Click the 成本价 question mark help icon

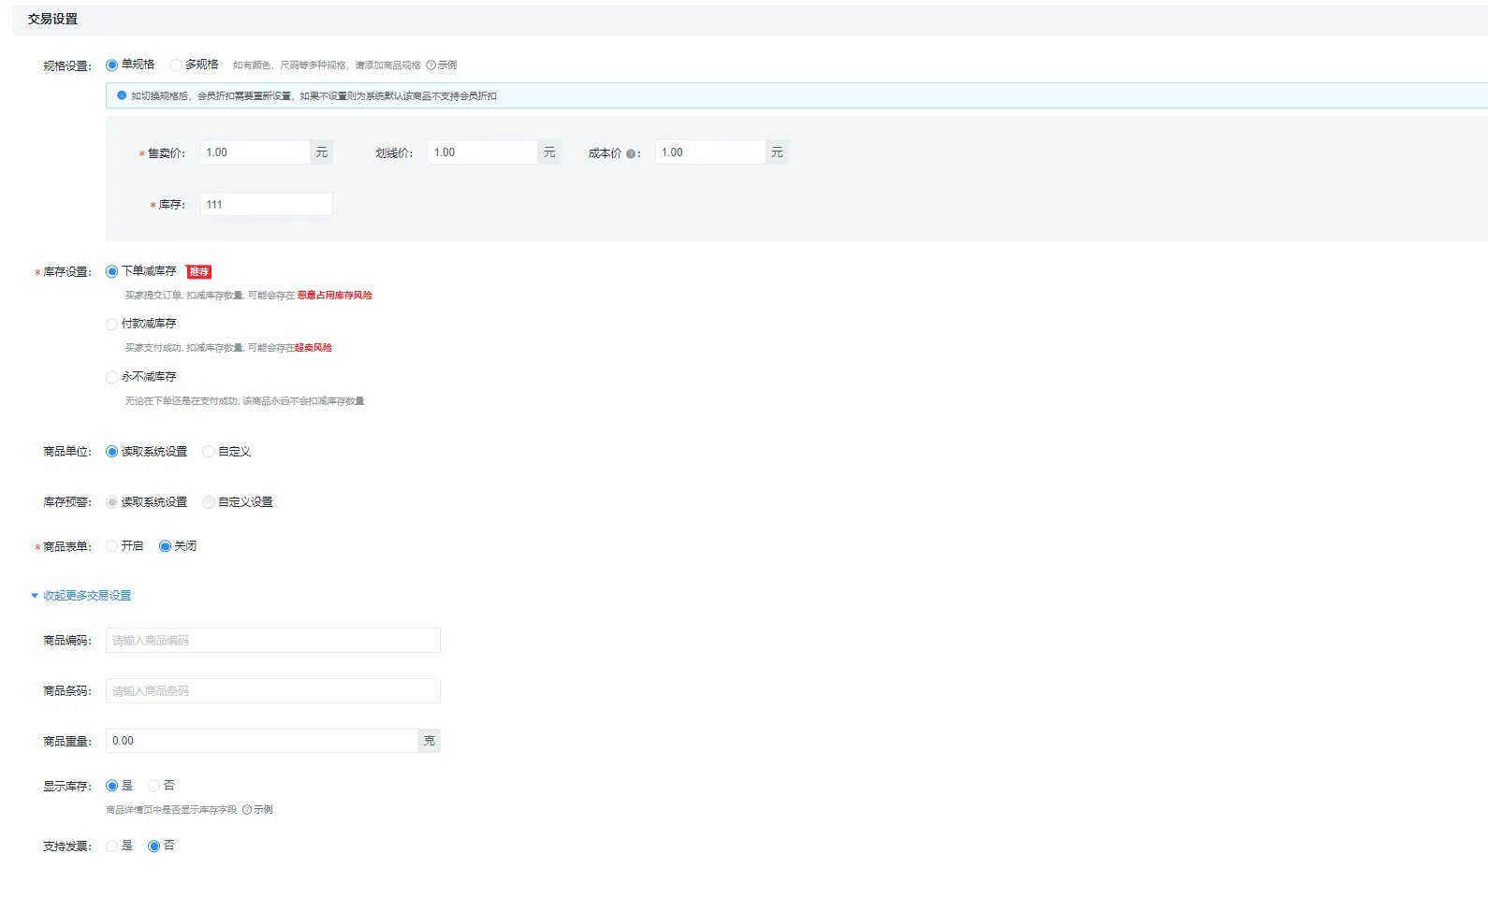pos(631,154)
